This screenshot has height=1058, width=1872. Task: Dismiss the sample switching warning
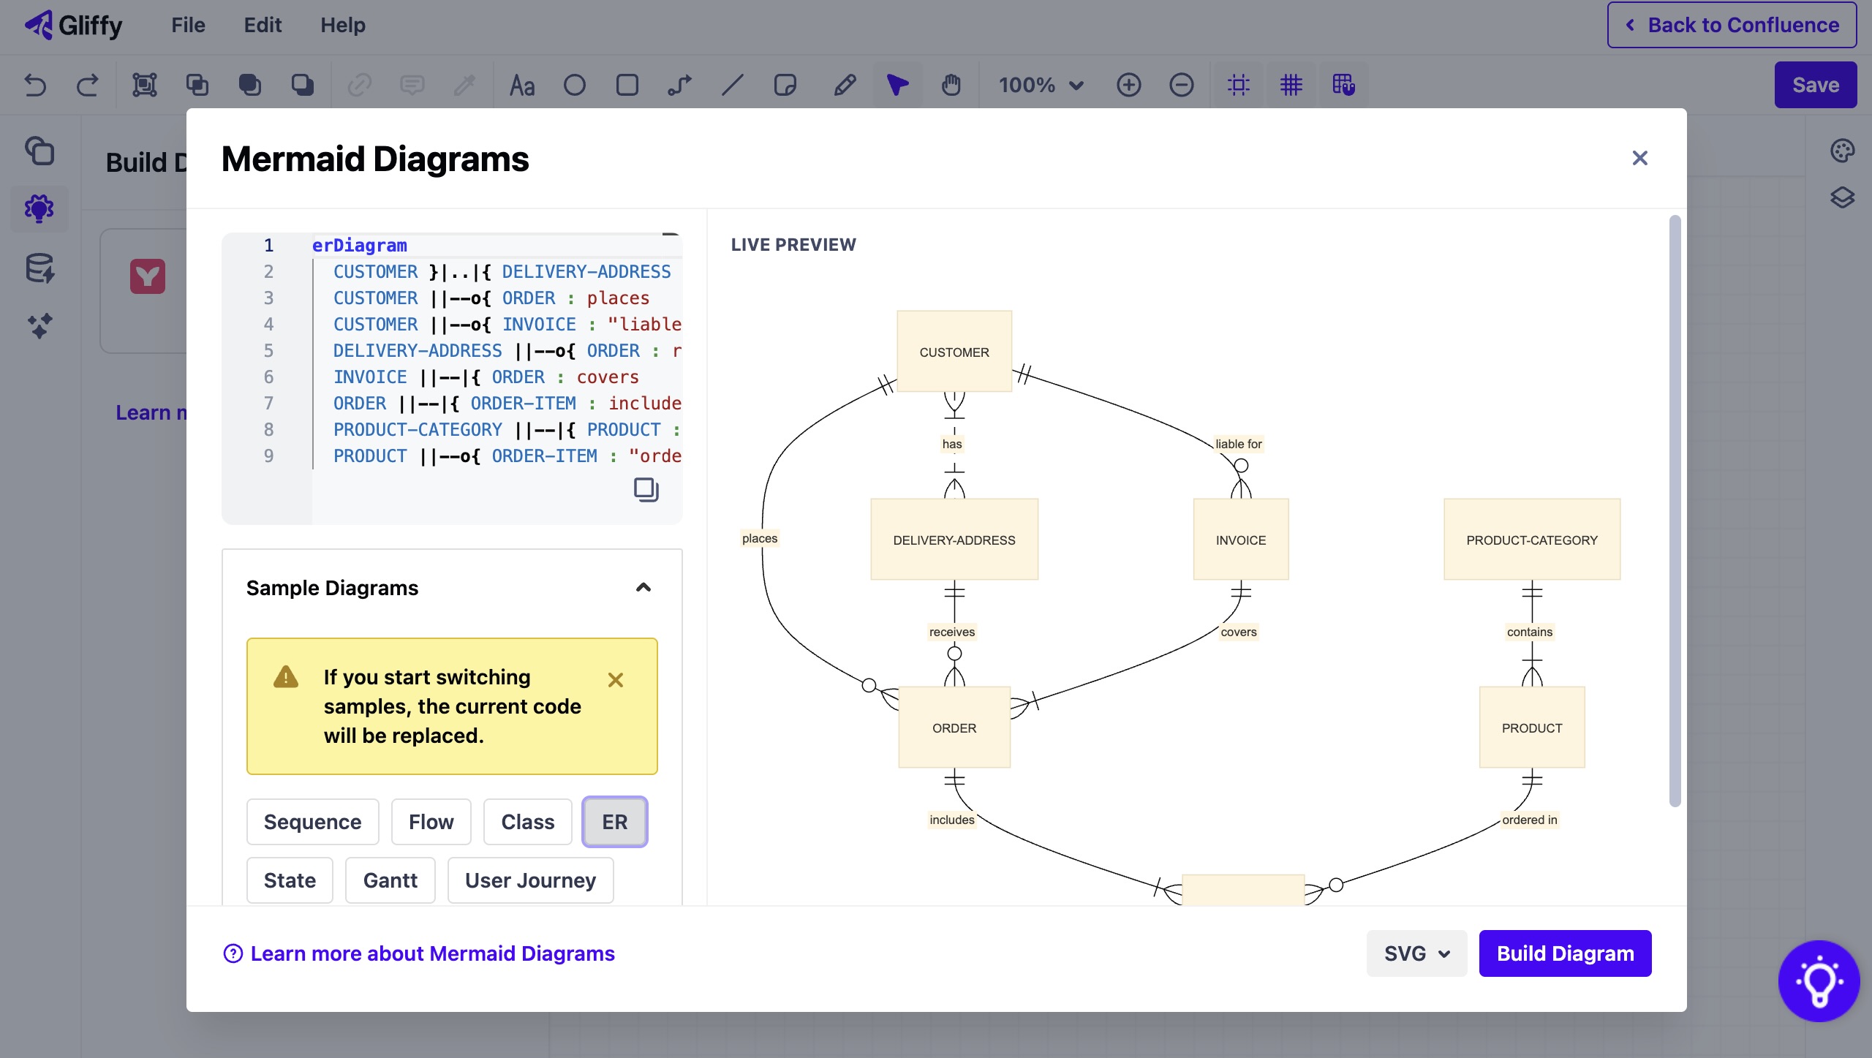tap(615, 680)
